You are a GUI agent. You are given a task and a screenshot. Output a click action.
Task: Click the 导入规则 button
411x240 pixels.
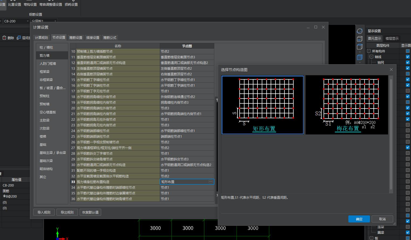[44, 212]
